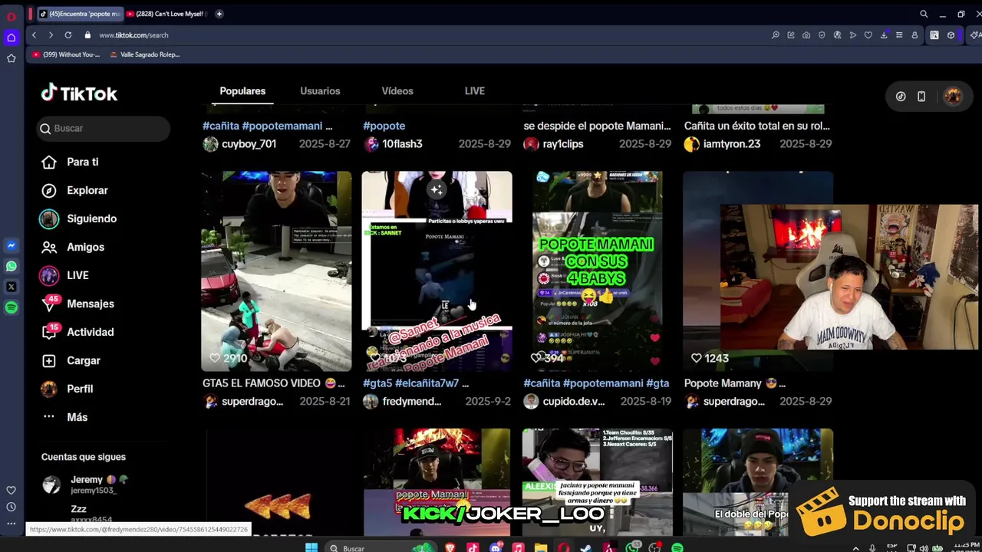
Task: Open X Twitter in the Opera sidebar
Action: point(11,287)
